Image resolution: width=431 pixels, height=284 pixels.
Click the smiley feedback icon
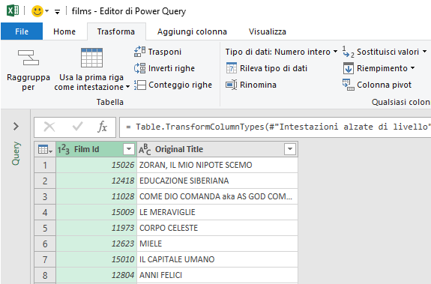[x=37, y=11]
